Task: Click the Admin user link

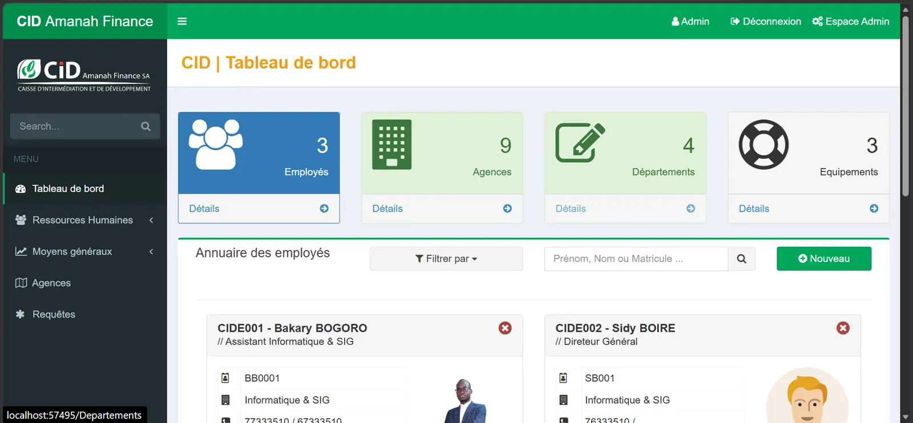Action: [x=690, y=21]
